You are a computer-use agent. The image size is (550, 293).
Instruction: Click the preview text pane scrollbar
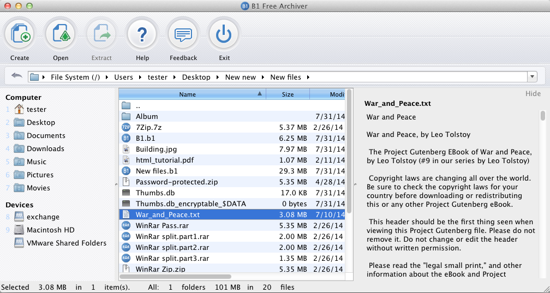click(542, 116)
